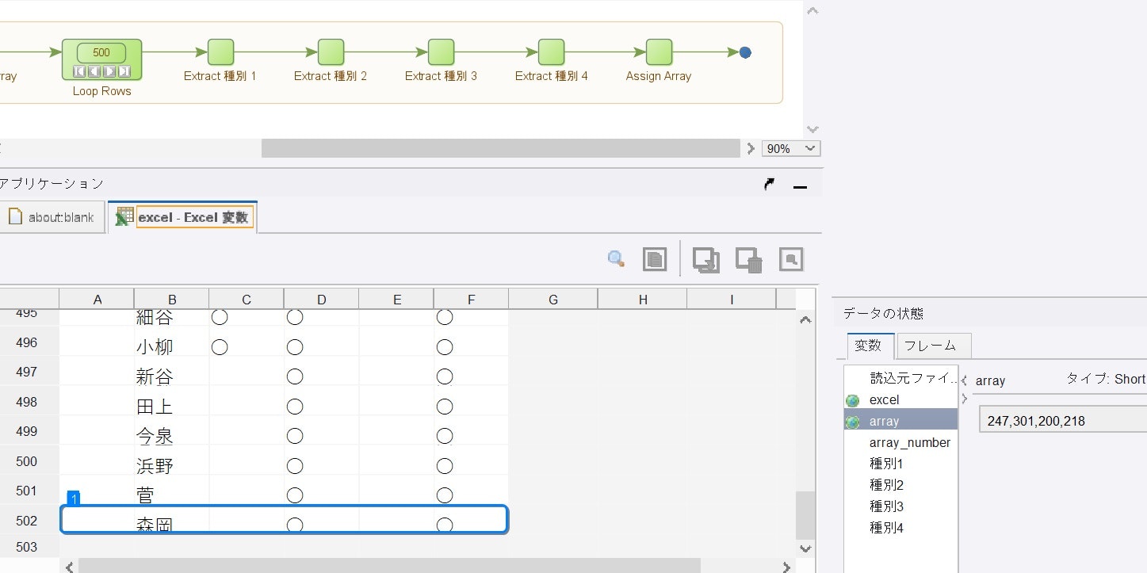Click the open-in-new-window toolbar icon
The image size is (1147, 573).
[x=705, y=260]
